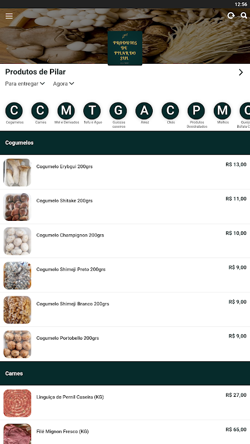Choose the Mel e Derivados category icon

tap(66, 110)
